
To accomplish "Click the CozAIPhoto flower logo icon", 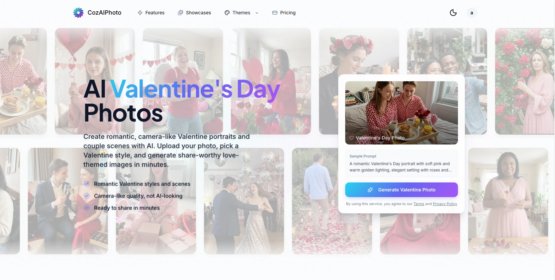I will pos(78,13).
